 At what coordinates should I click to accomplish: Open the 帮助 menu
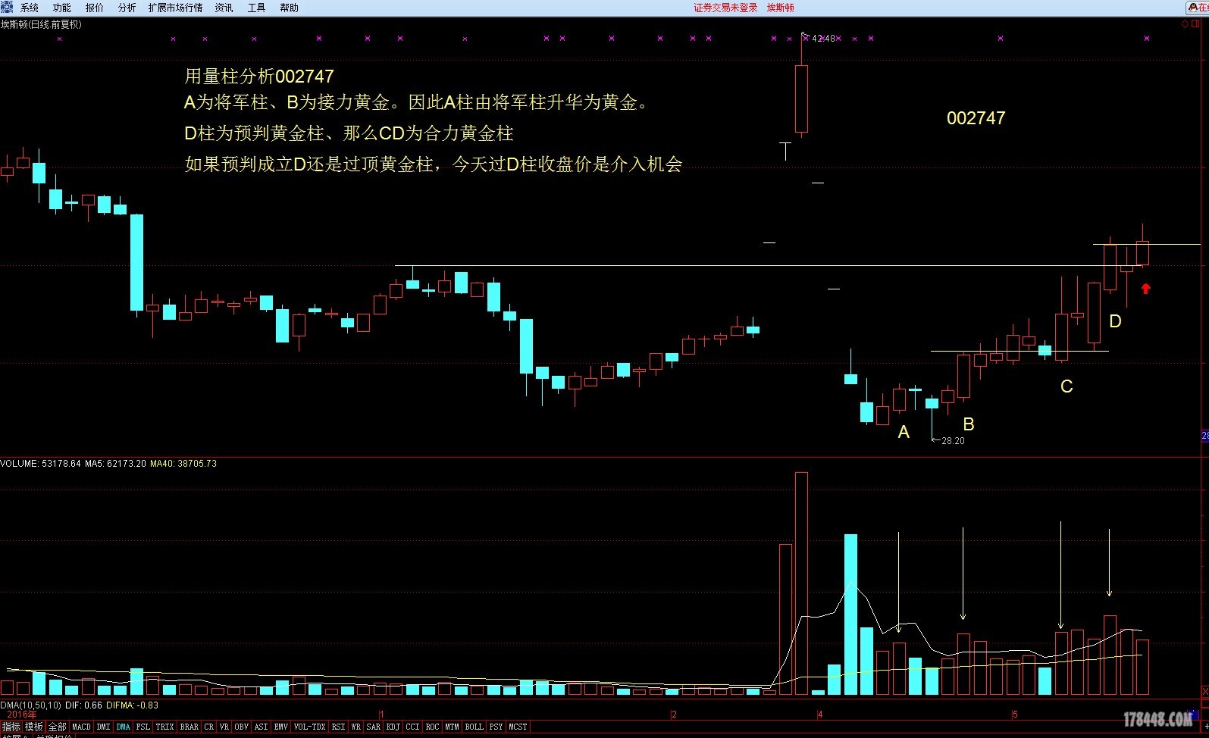click(290, 8)
